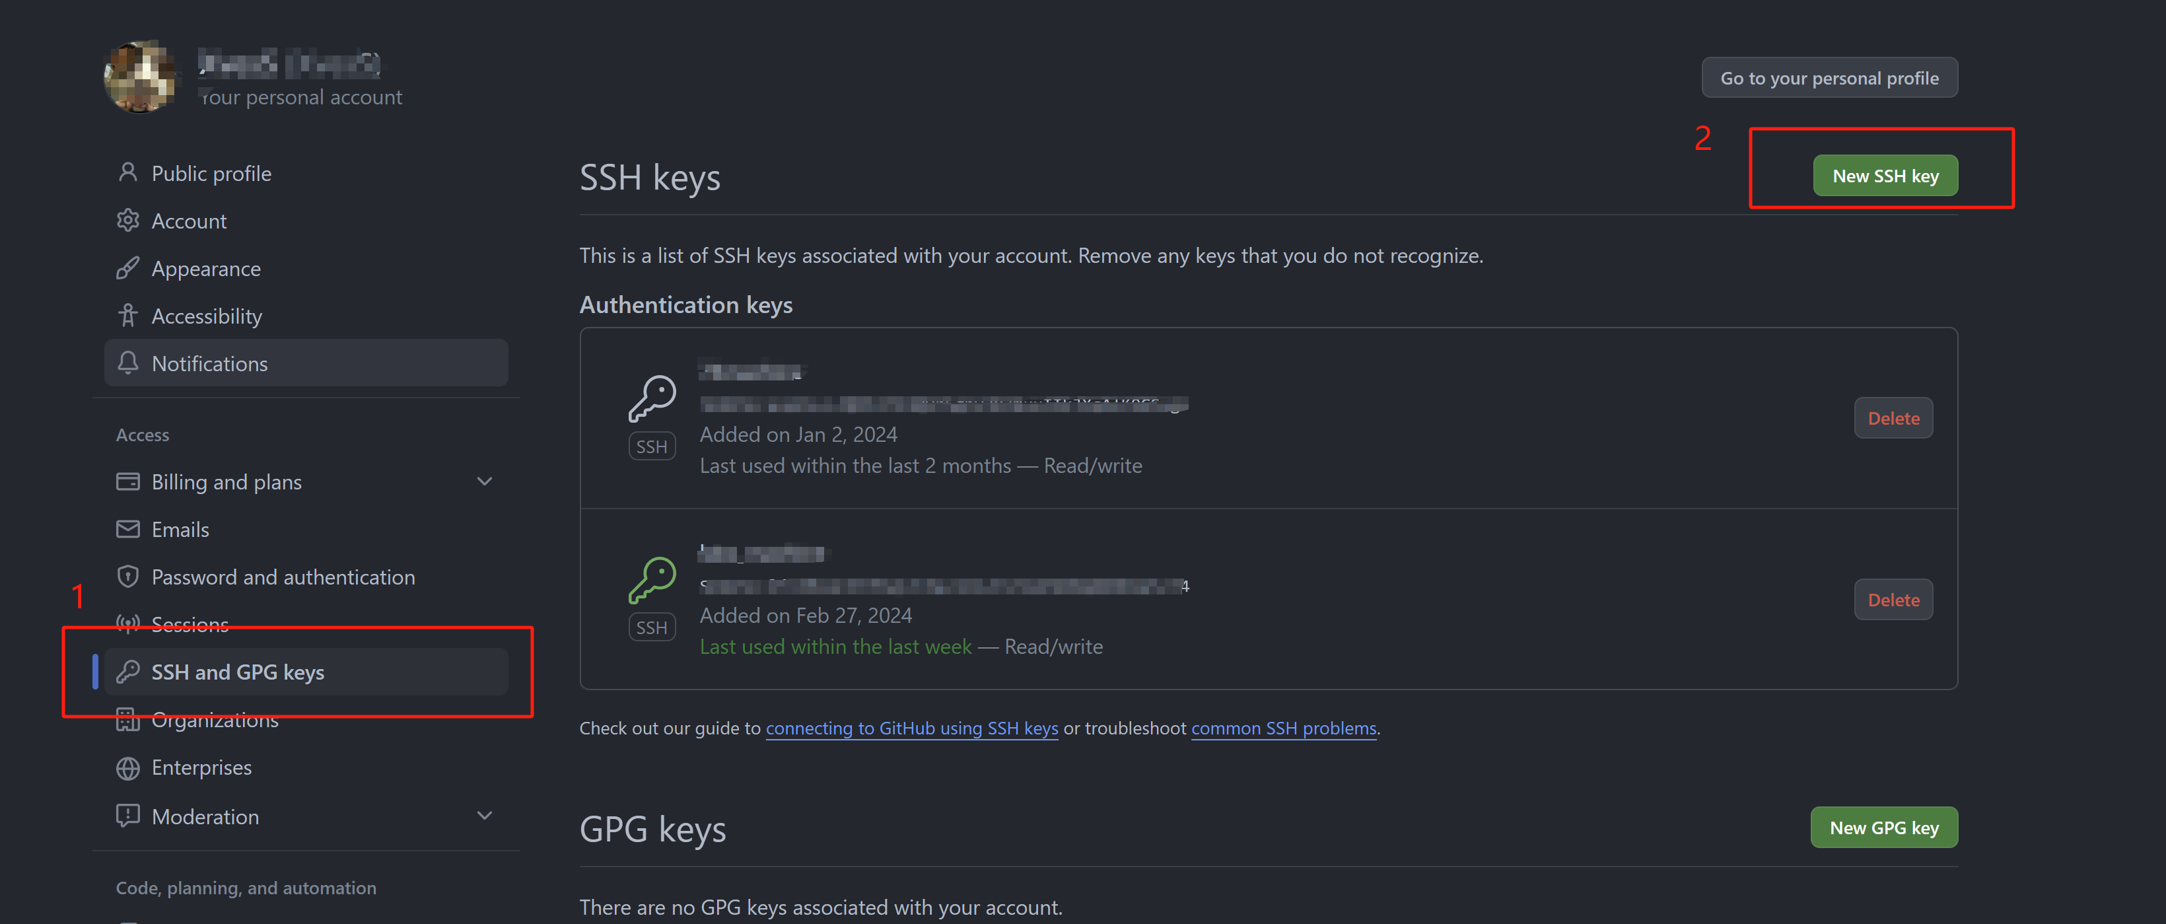The image size is (2166, 924).
Task: Click the accessibility figure icon
Action: click(x=128, y=315)
